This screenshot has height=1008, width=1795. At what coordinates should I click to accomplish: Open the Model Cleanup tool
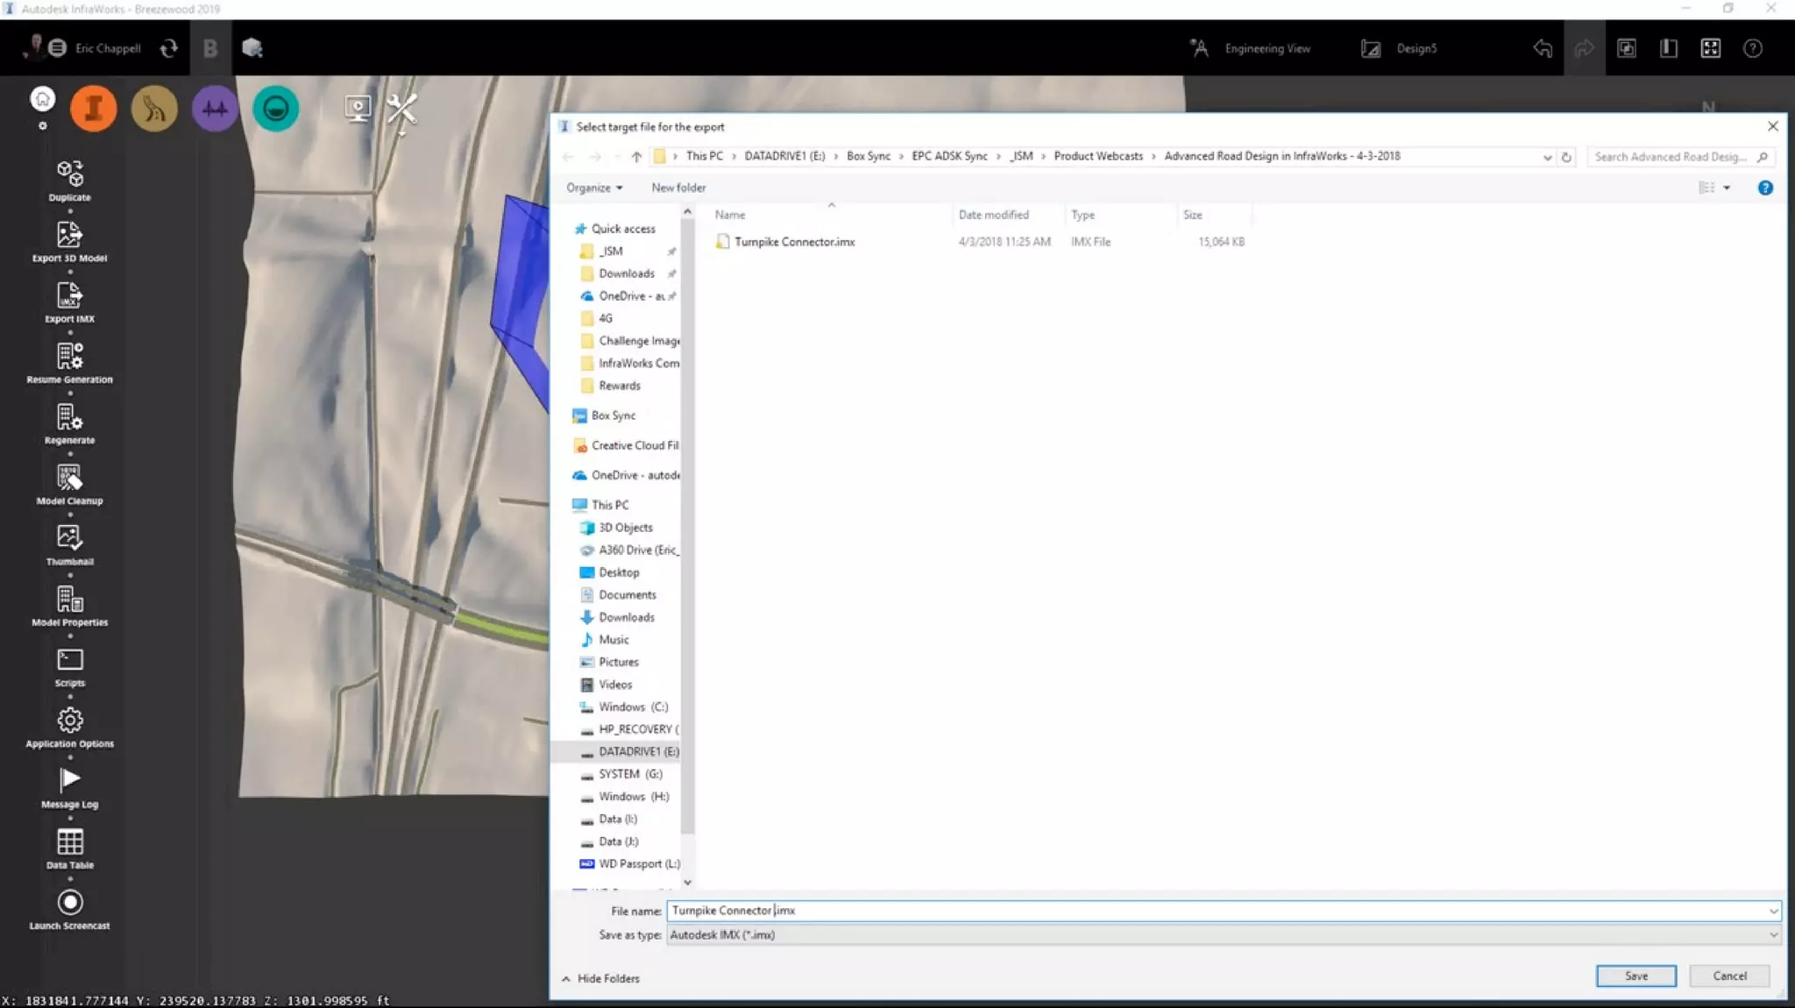pyautogui.click(x=69, y=479)
